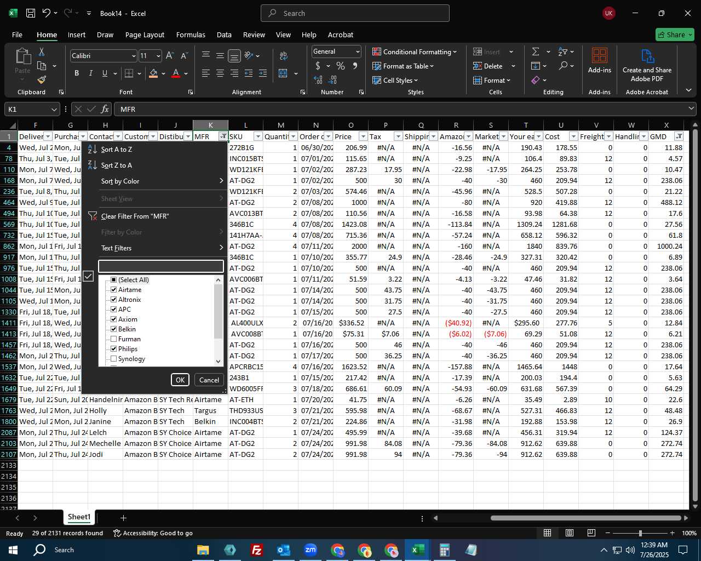
Task: Check the Synology filter checkbox
Action: click(x=114, y=359)
